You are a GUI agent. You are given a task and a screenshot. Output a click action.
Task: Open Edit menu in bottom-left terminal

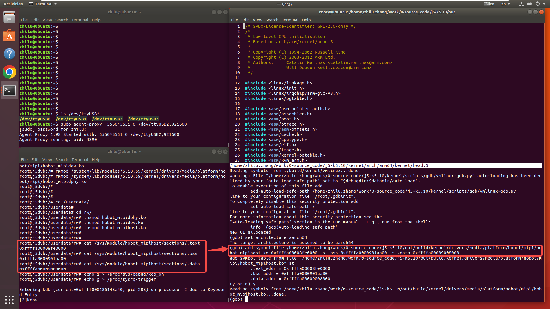(35, 160)
